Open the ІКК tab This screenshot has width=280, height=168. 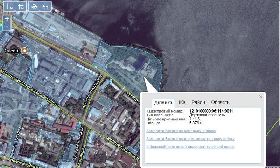182,102
